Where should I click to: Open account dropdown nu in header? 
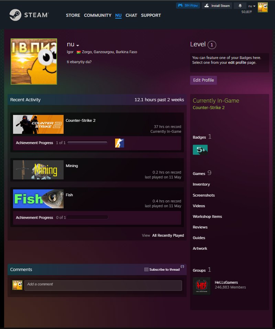tap(252, 6)
